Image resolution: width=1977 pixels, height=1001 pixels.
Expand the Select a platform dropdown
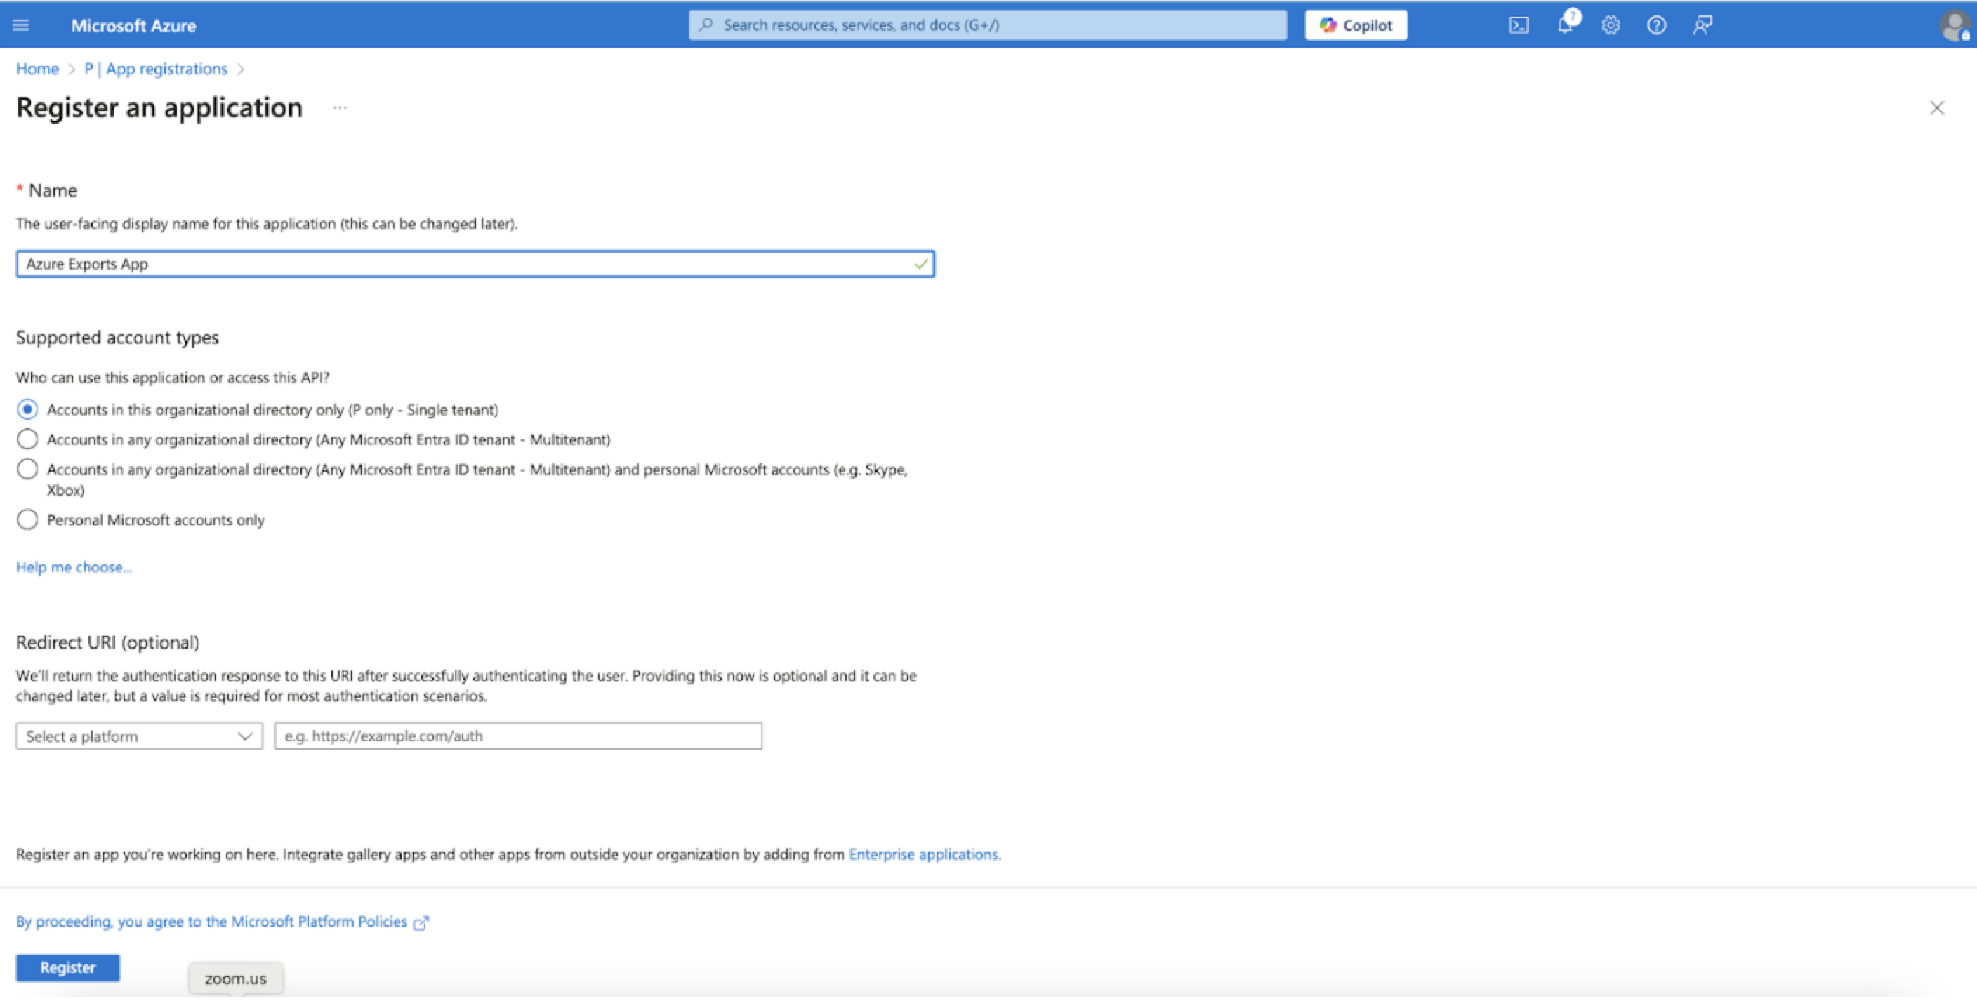point(139,736)
